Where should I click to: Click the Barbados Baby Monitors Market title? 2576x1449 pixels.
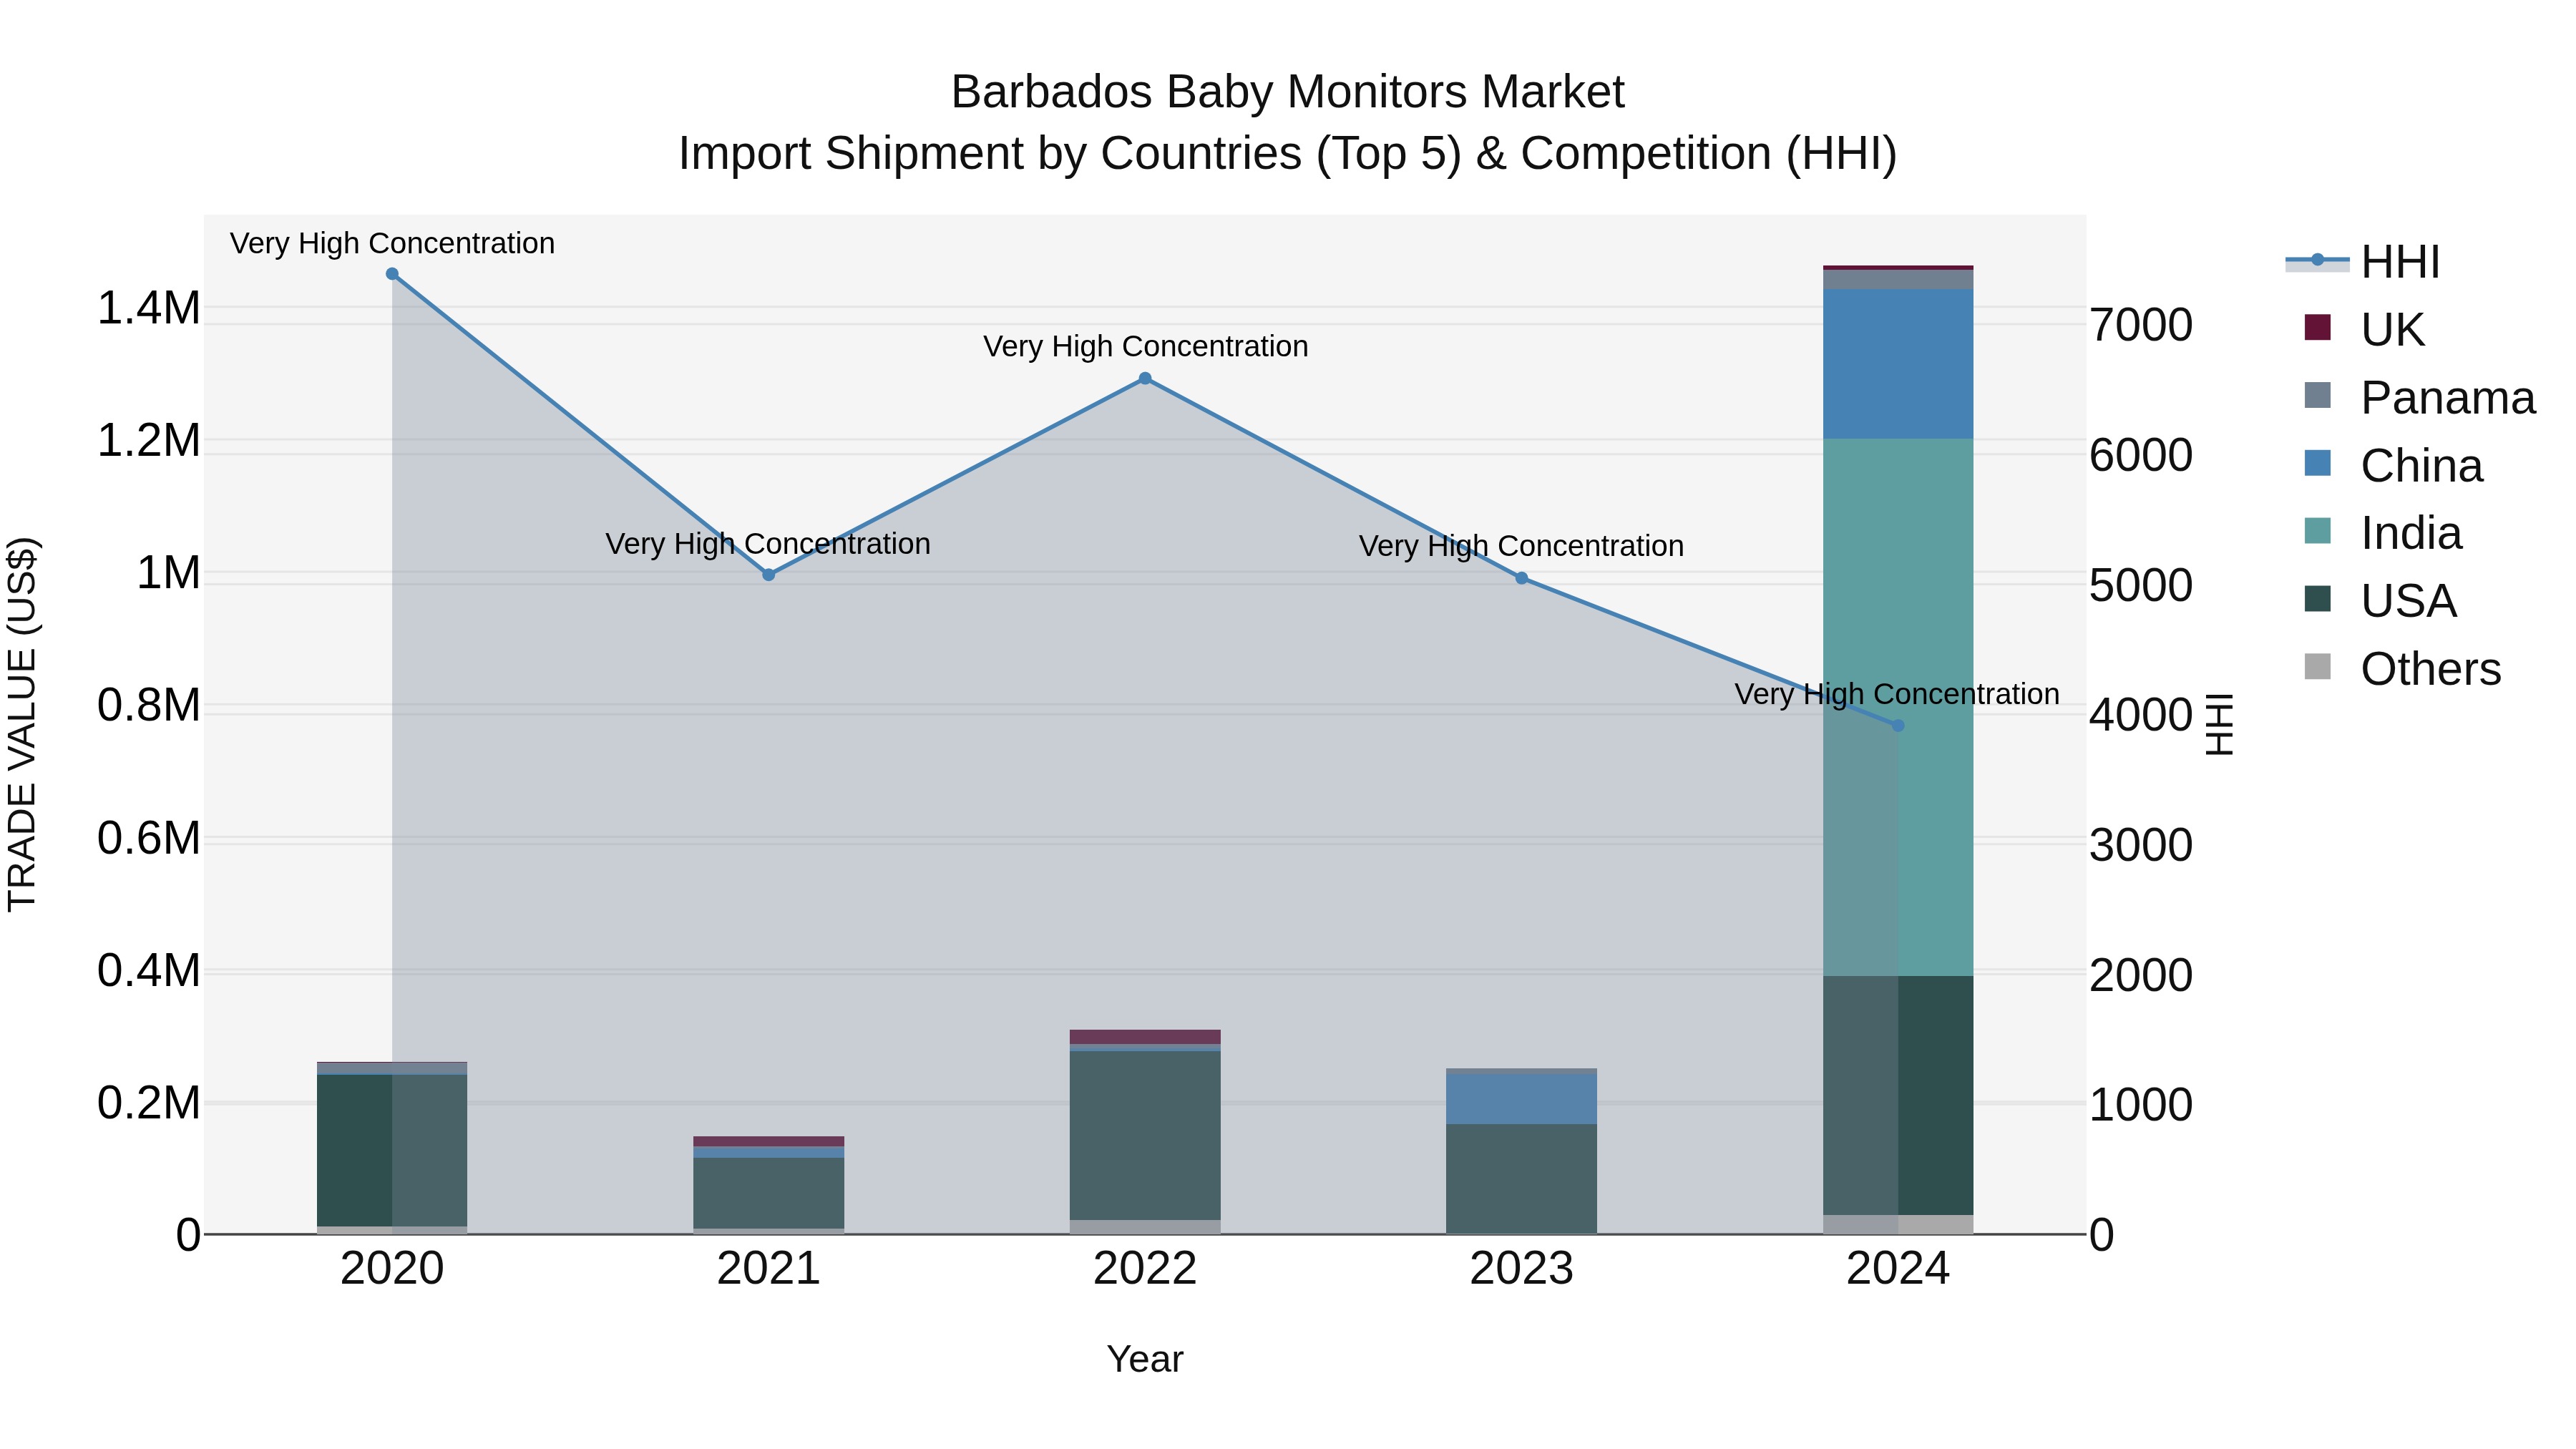tap(1288, 92)
